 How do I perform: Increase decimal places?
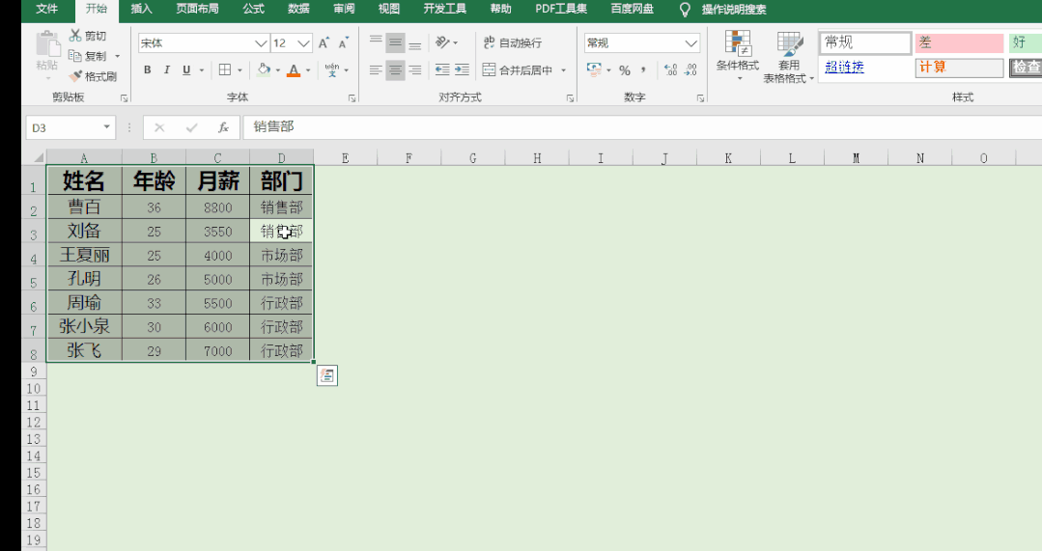pos(670,69)
